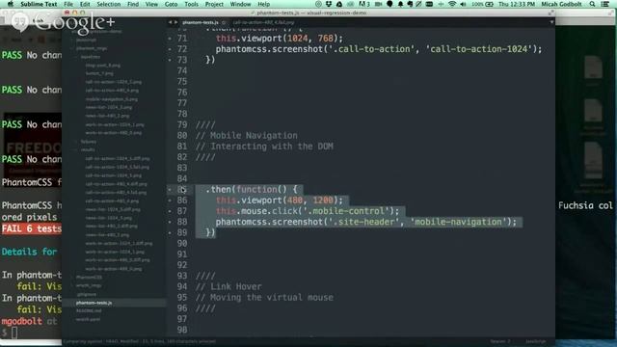This screenshot has width=617, height=347.
Task: Click the this.mouse.click('.mobile-control') line
Action: (x=308, y=211)
